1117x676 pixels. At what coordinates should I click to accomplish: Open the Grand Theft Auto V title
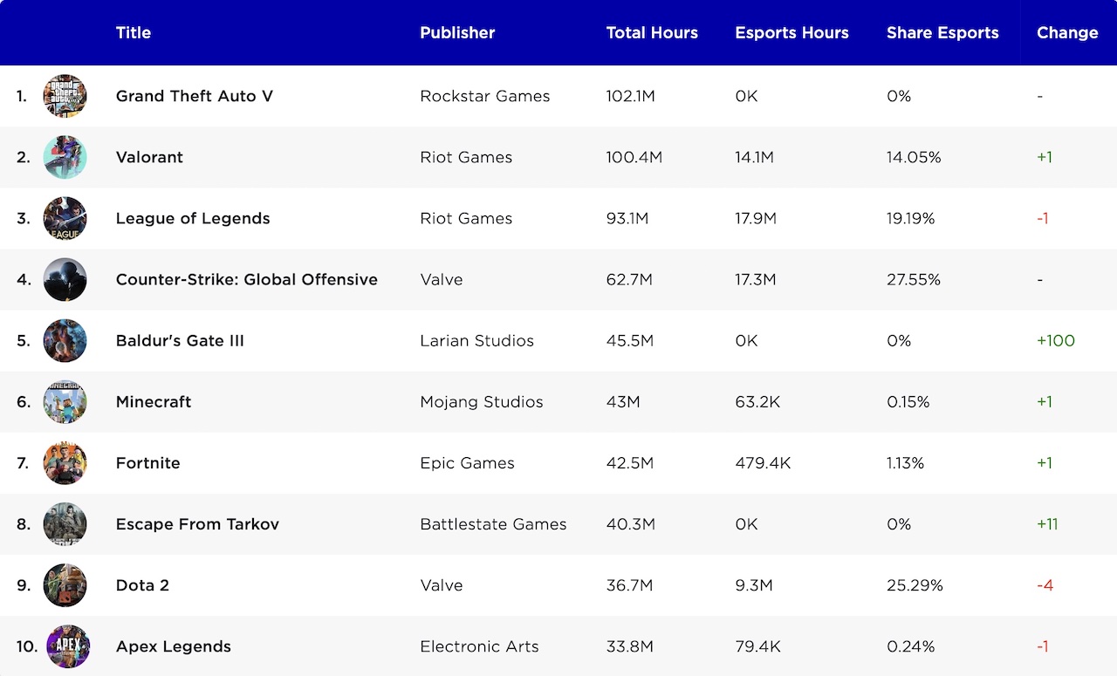coord(195,96)
